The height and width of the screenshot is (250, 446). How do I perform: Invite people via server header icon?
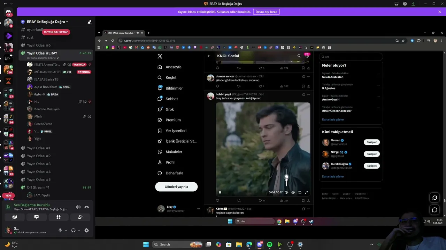click(90, 22)
